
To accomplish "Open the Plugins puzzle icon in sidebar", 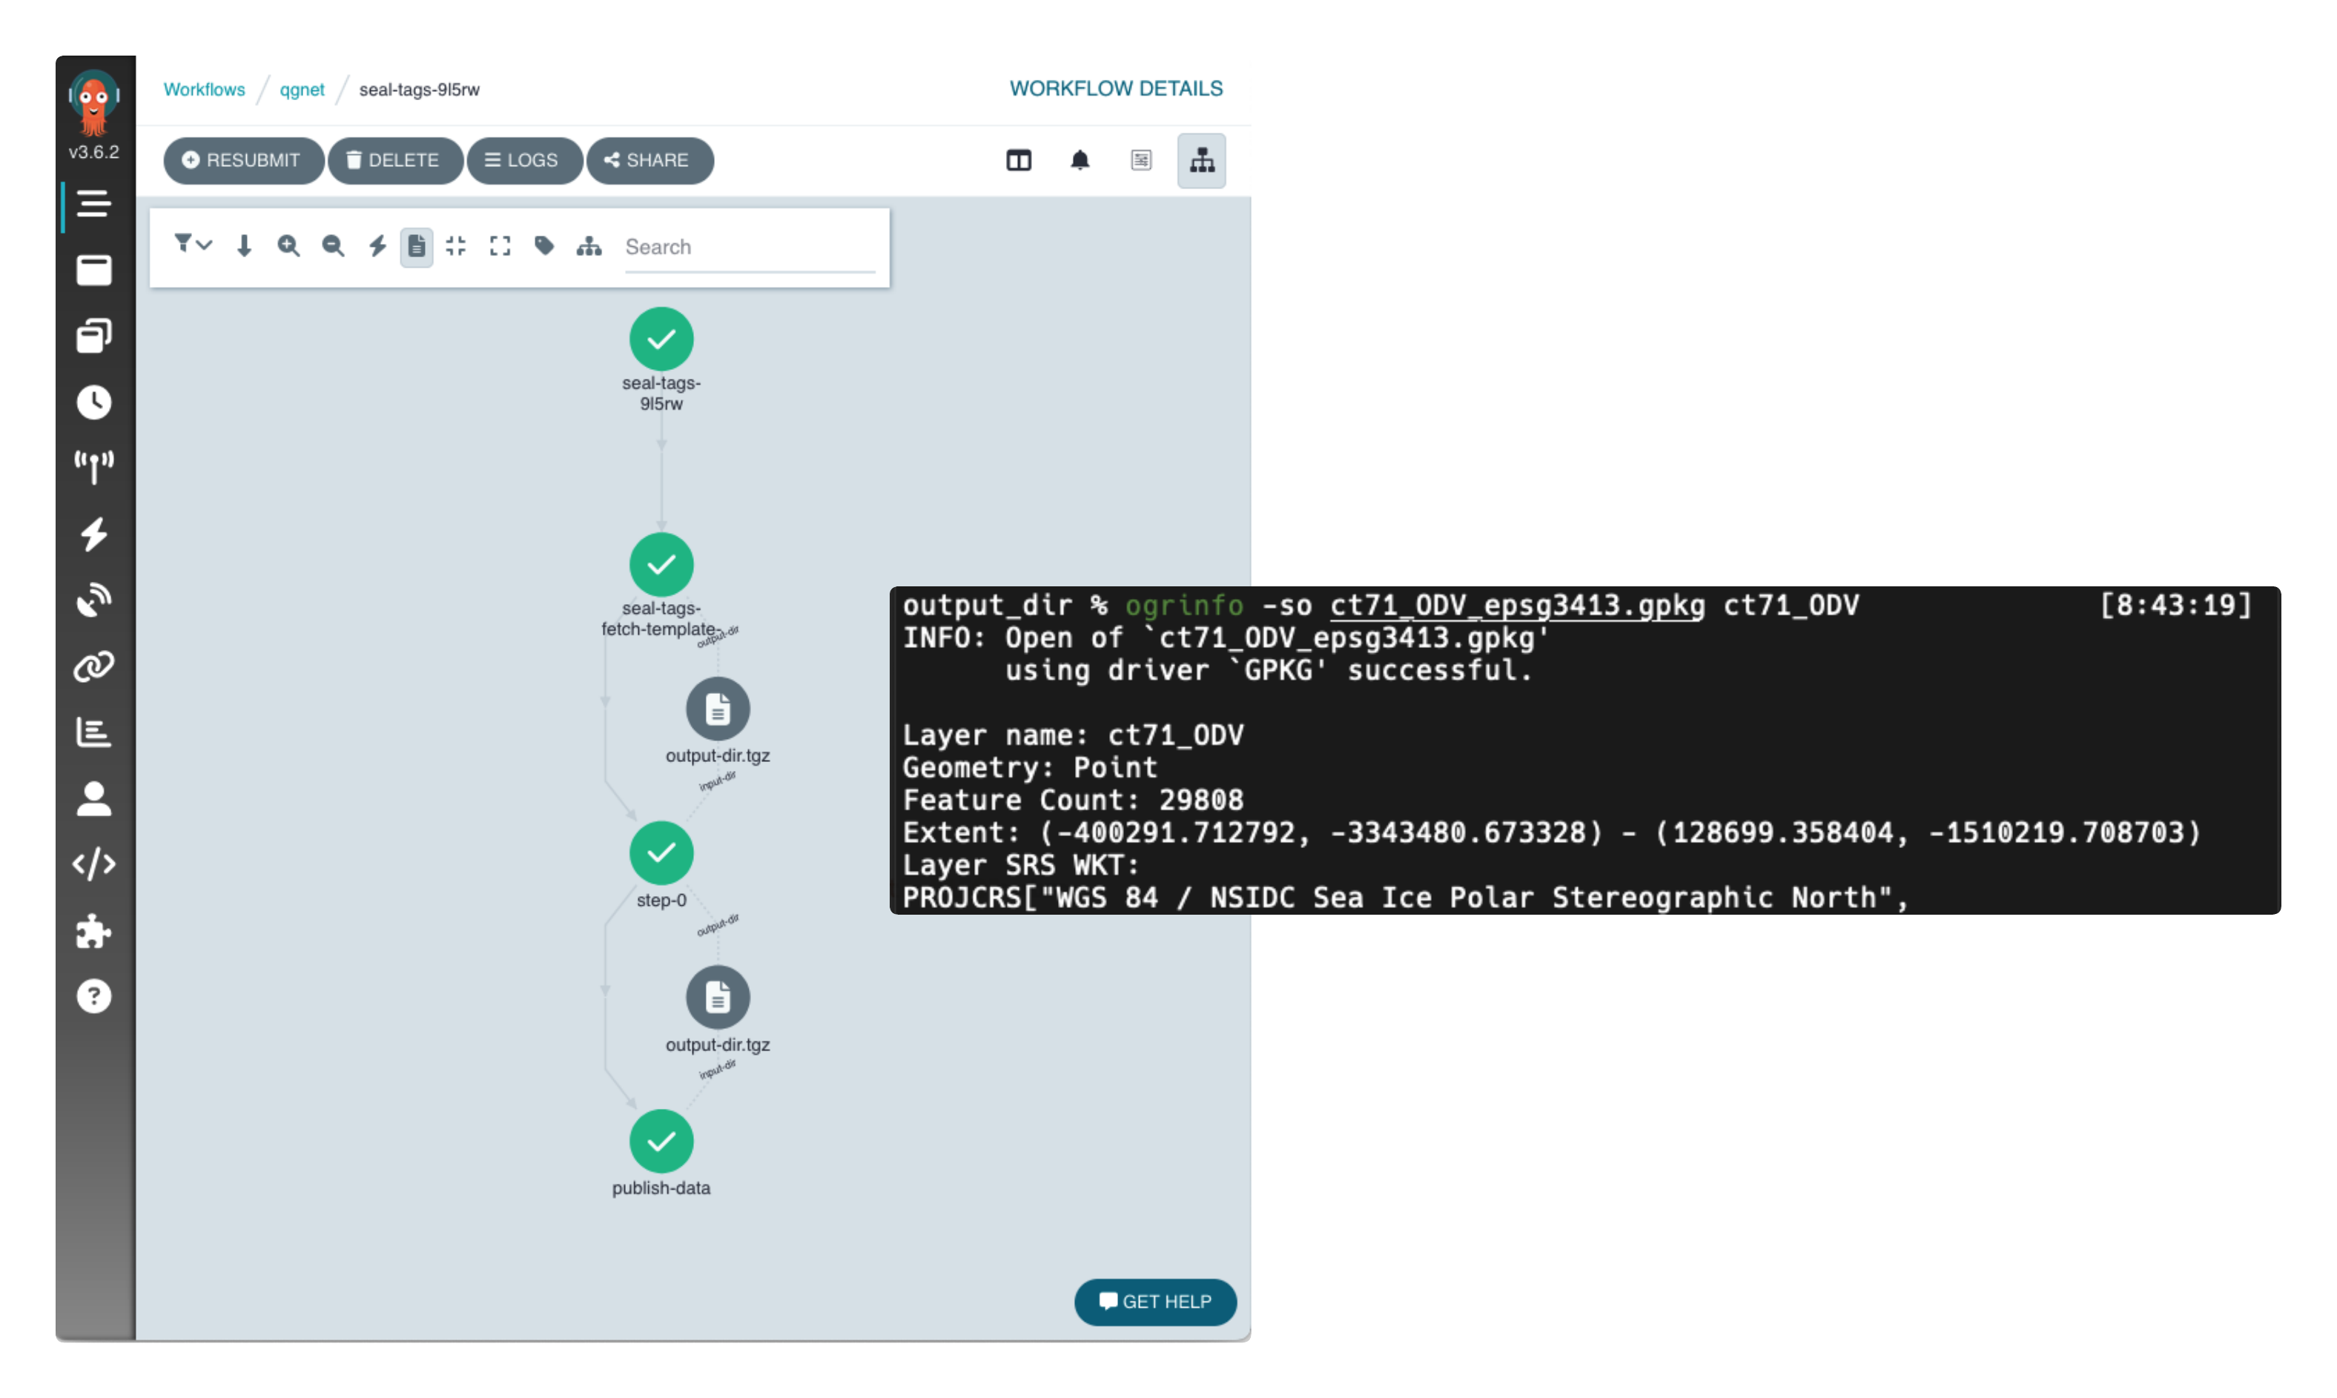I will (x=93, y=931).
